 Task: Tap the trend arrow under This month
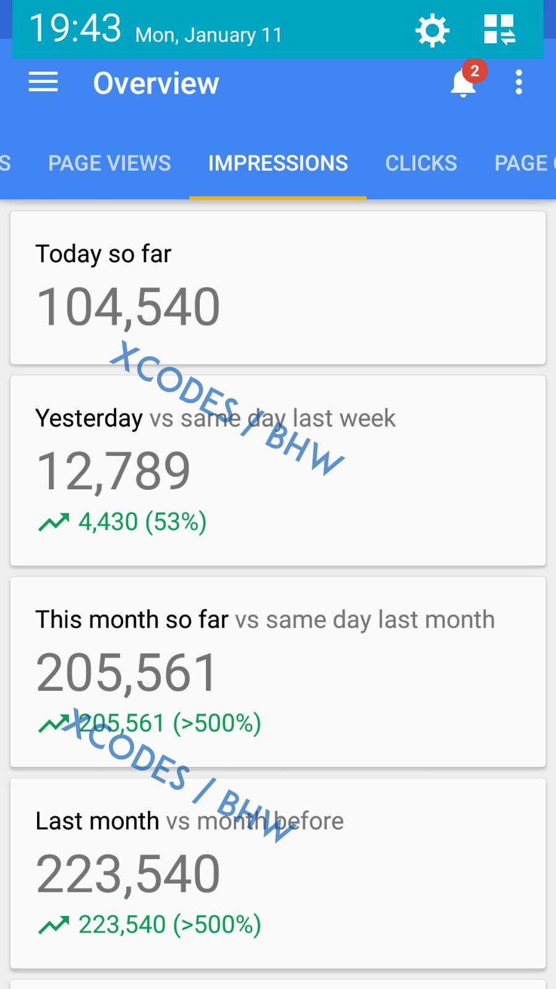(x=53, y=724)
